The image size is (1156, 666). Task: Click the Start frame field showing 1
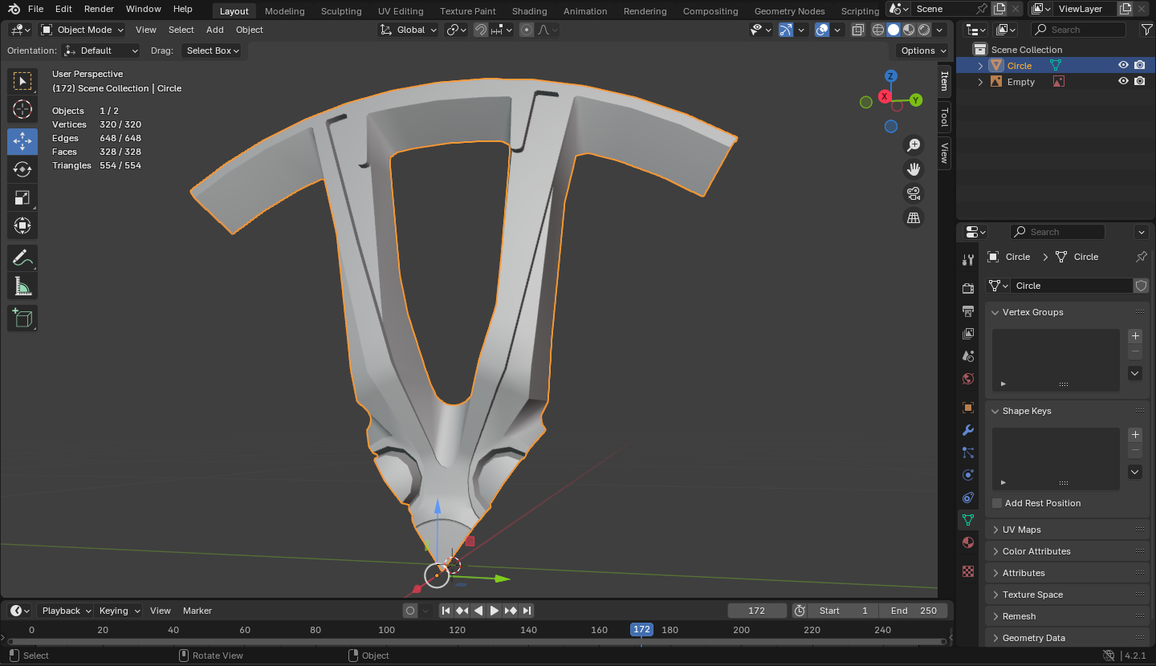[843, 611]
